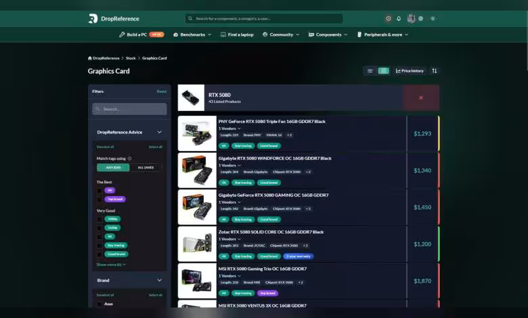Image resolution: width=528 pixels, height=318 pixels.
Task: Go to Build a PC
Action: point(141,35)
